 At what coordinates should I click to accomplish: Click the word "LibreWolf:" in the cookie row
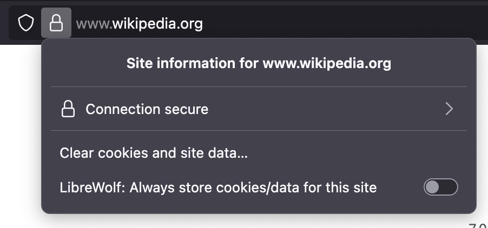pos(92,187)
